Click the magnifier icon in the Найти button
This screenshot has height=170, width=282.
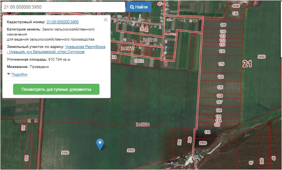click(x=132, y=7)
